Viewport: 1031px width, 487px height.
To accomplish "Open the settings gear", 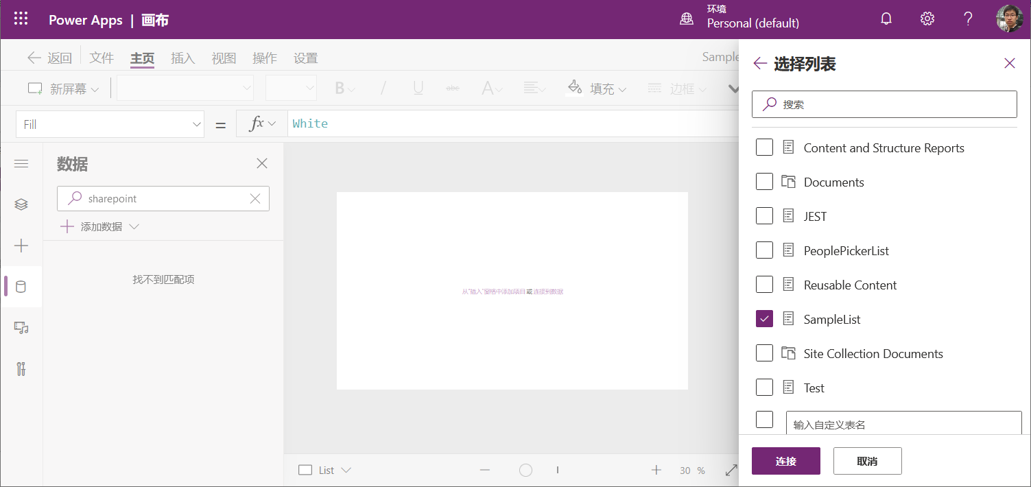I will point(927,19).
